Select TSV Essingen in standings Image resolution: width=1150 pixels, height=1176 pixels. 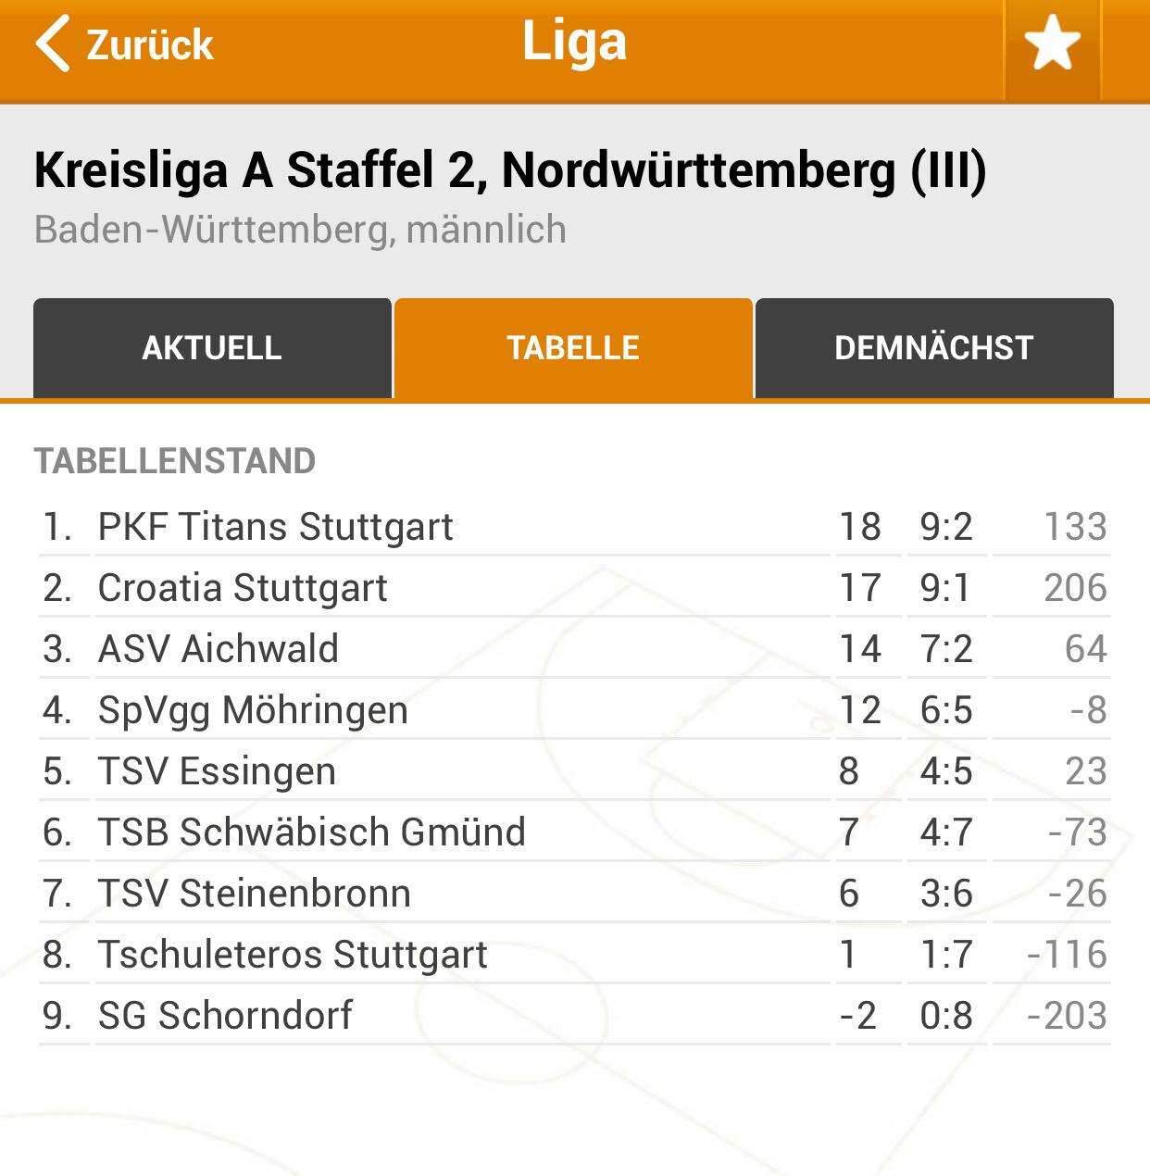(574, 771)
